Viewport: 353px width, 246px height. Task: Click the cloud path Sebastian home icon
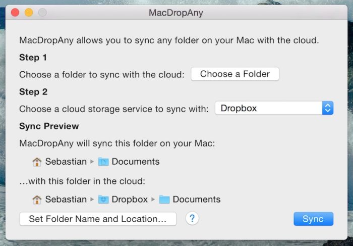tap(37, 200)
